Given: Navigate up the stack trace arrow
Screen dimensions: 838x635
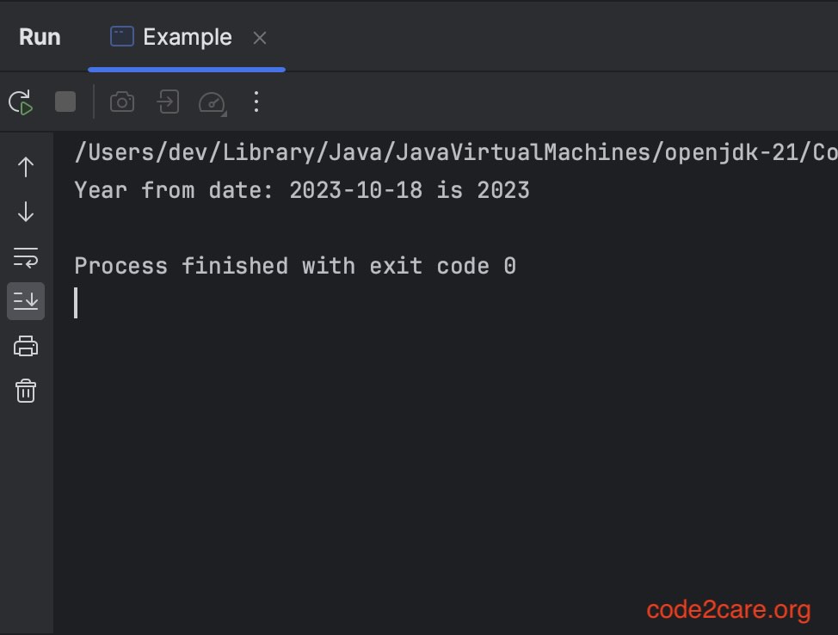Looking at the screenshot, I should click(25, 166).
